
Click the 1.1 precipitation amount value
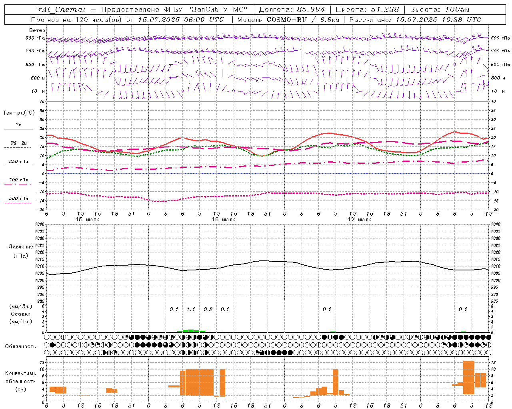coord(191,310)
